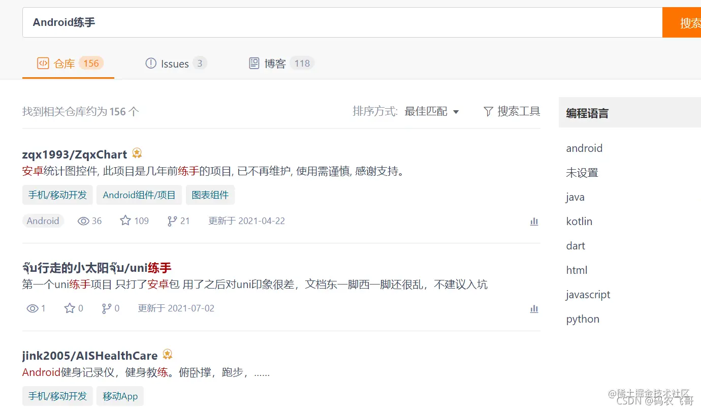Enable the android language filter

[x=584, y=148]
